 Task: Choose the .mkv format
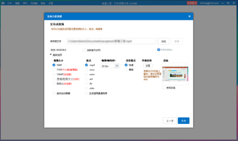point(86,88)
